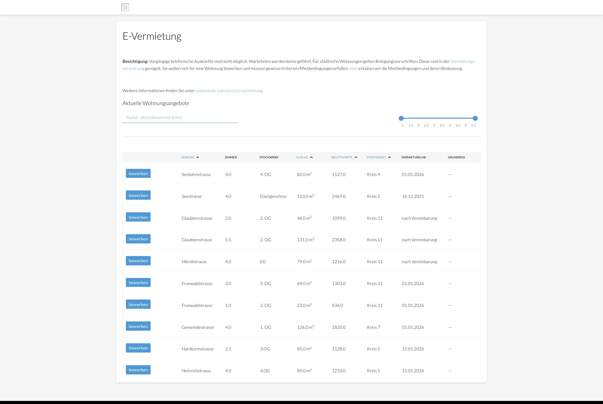Click the Stadtgebiet column header label
Screen dimensions: 603x404
(x=376, y=157)
